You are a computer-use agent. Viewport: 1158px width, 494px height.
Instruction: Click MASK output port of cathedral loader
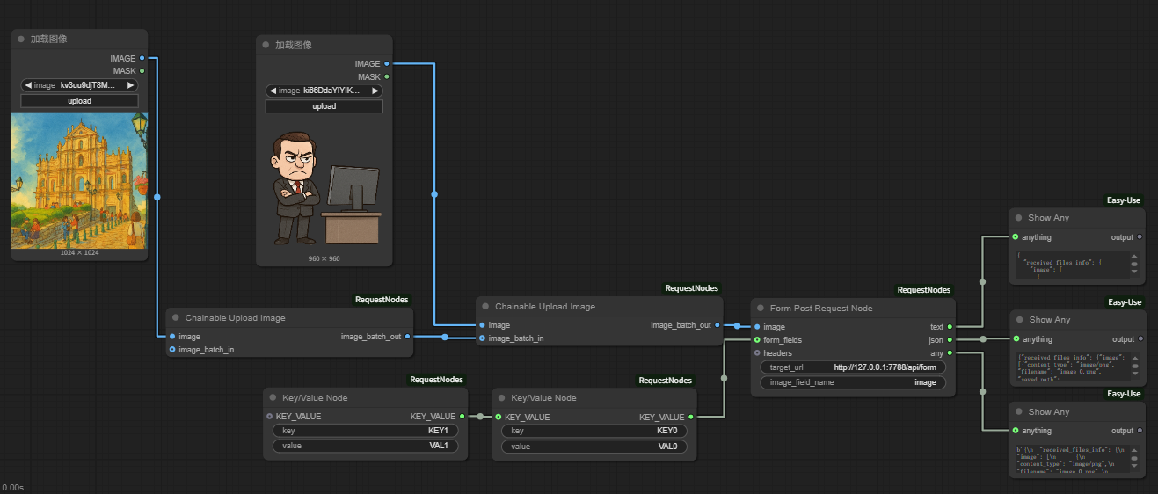(142, 71)
